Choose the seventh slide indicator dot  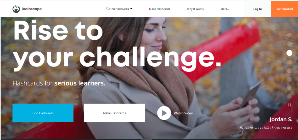point(289,88)
